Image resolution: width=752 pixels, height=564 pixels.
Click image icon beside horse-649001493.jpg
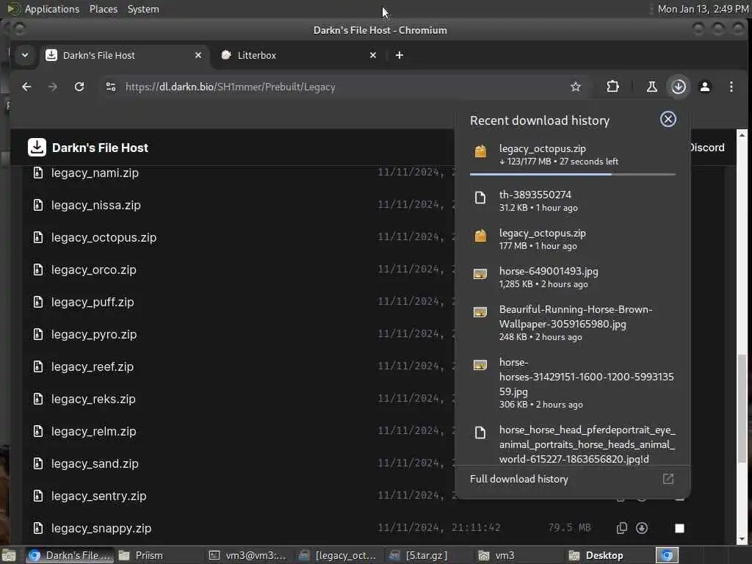click(x=480, y=274)
